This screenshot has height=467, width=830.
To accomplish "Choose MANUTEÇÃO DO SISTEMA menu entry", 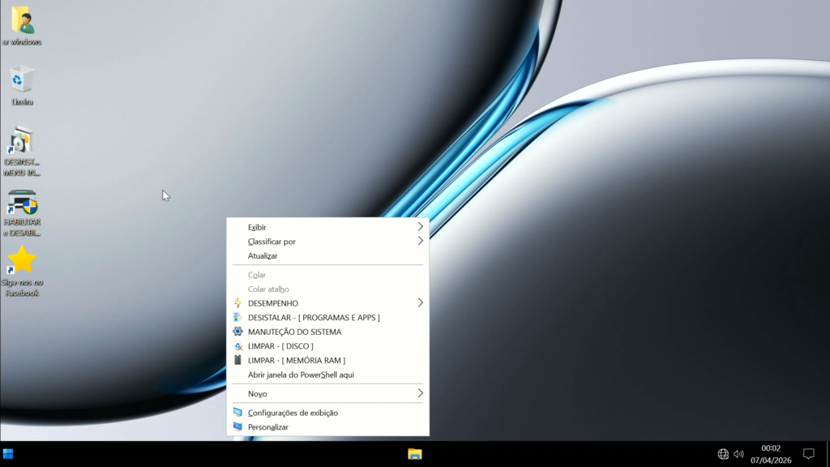I will click(294, 332).
